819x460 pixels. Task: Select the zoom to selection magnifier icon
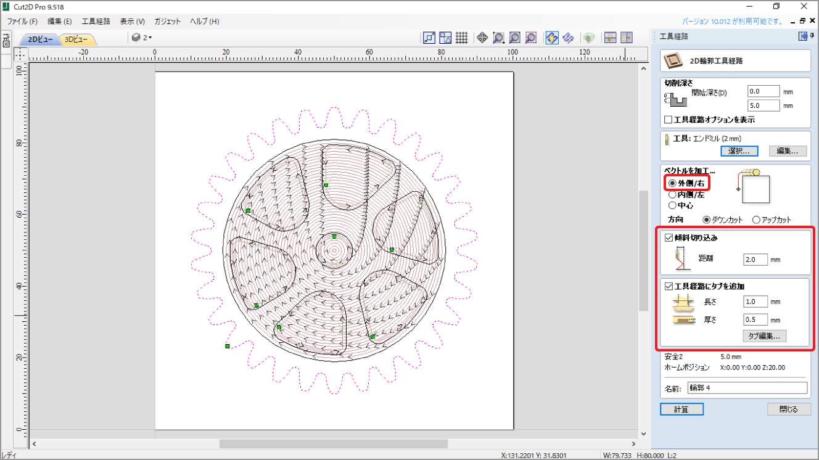tap(531, 38)
